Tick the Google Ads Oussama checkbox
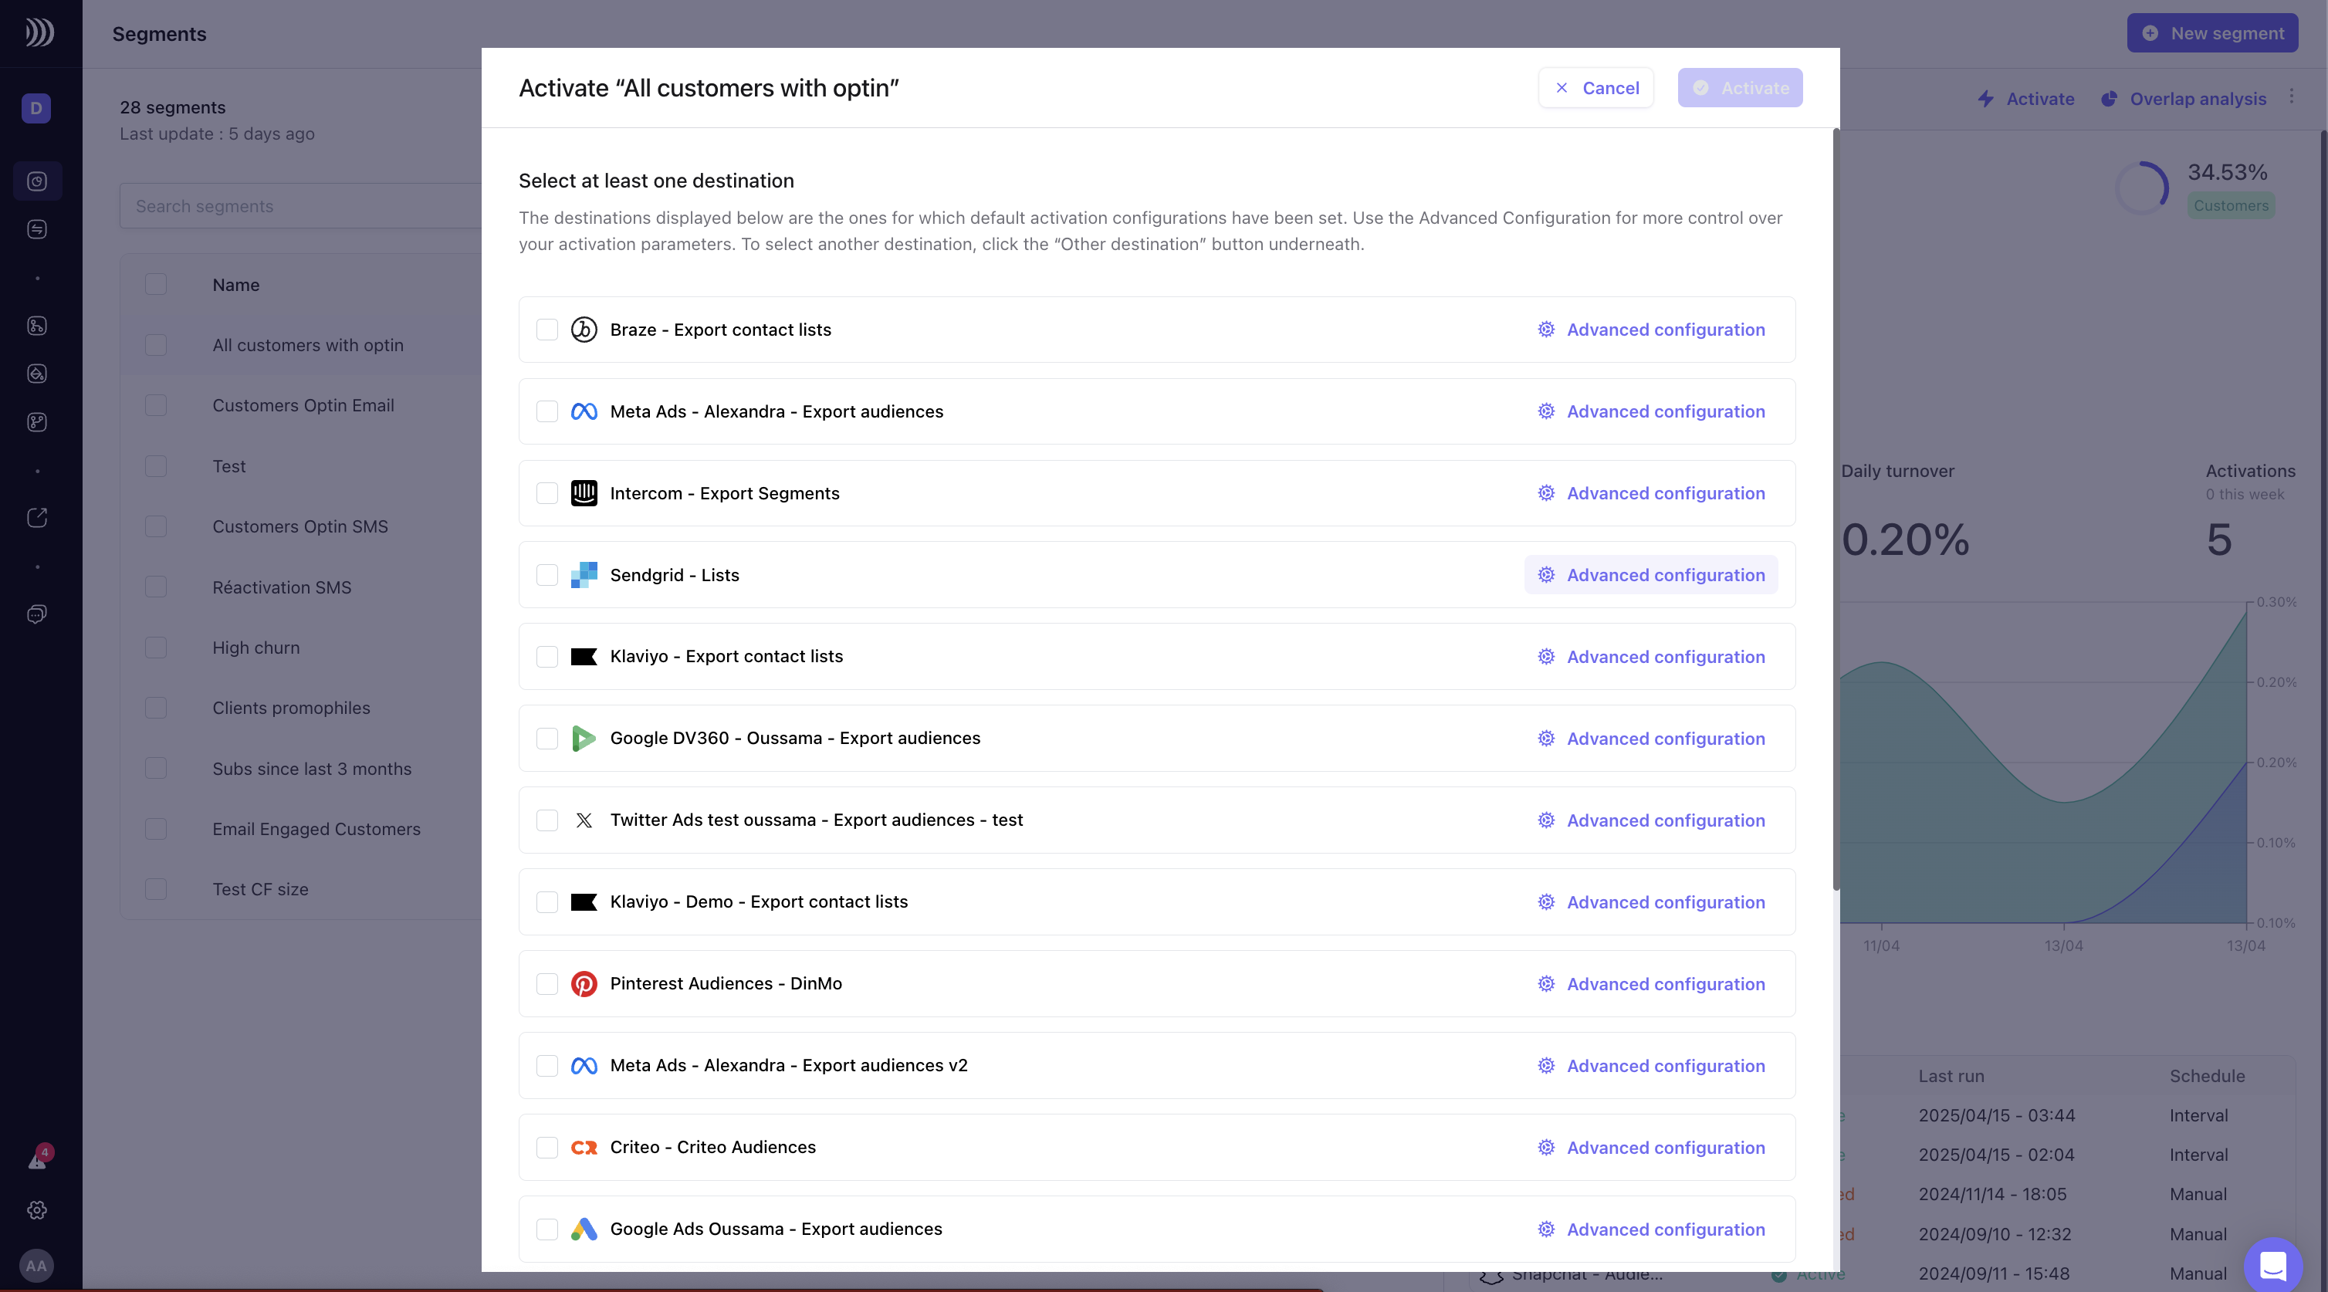2328x1292 pixels. coord(546,1229)
